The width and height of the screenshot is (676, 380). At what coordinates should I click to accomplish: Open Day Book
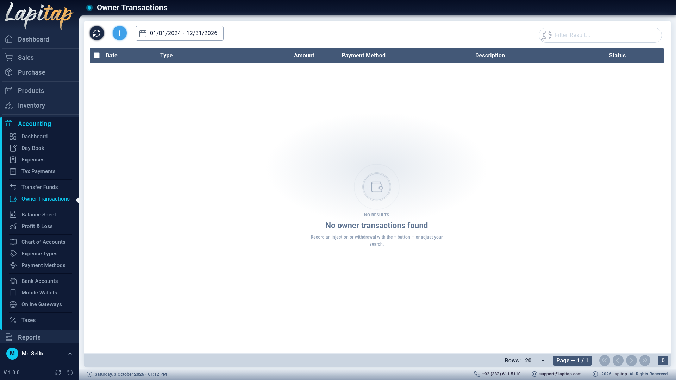(x=40, y=148)
